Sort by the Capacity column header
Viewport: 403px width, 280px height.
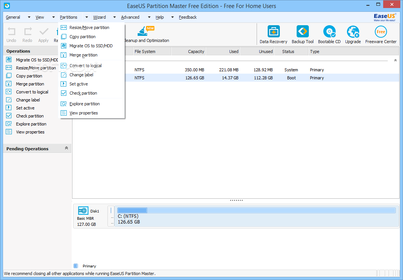pyautogui.click(x=188, y=51)
